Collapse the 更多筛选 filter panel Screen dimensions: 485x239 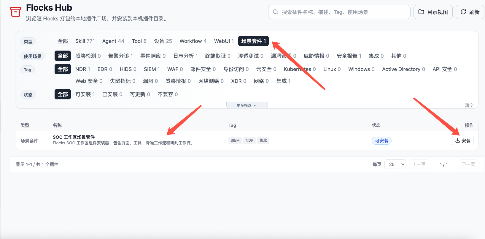[247, 105]
